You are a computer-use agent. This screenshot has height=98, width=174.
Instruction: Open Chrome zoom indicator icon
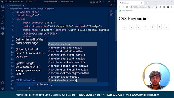pos(149,7)
